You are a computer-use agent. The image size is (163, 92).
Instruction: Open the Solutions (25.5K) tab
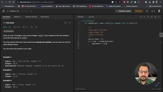[31, 17]
